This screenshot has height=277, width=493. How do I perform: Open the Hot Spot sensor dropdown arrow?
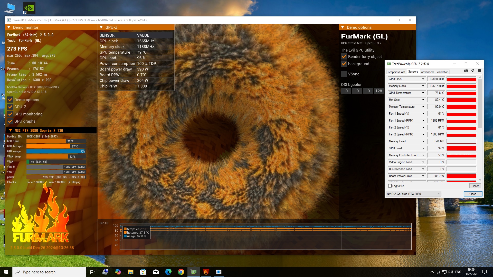click(423, 100)
